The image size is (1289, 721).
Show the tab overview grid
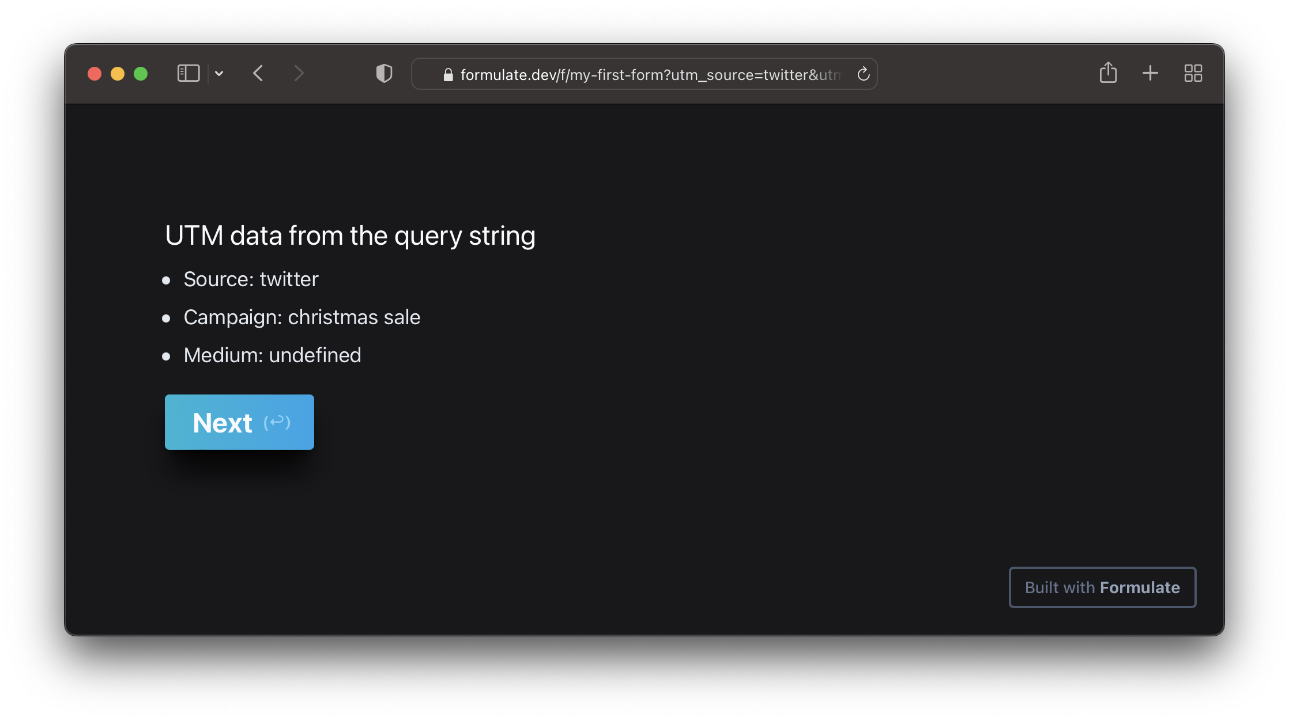coord(1193,73)
